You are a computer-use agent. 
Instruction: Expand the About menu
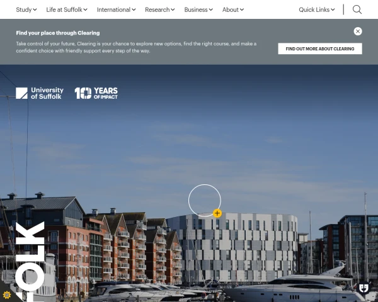pyautogui.click(x=233, y=9)
